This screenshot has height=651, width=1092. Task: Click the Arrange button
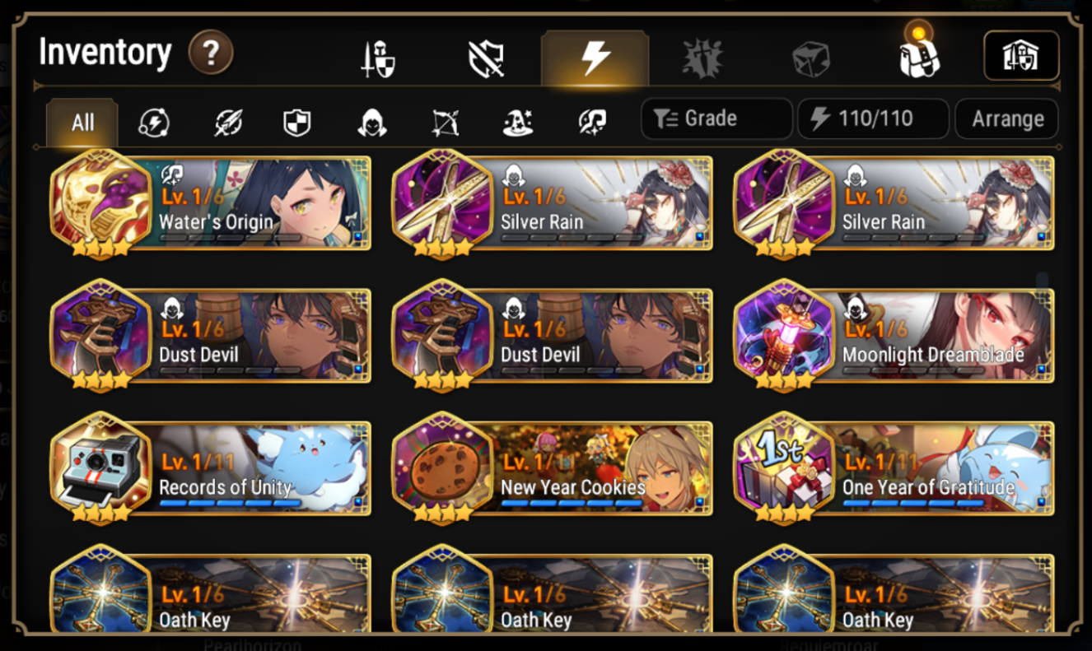(1007, 119)
